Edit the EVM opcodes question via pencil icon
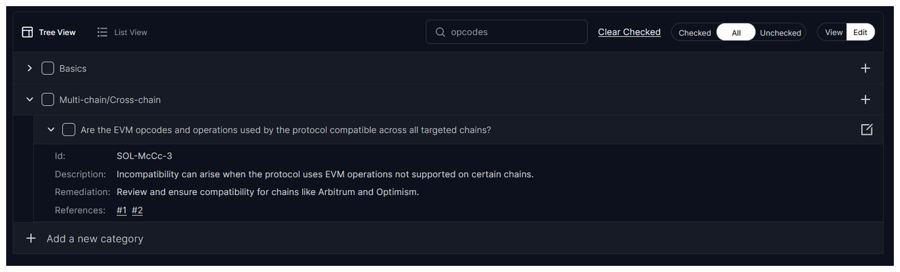This screenshot has height=272, width=900. 867,130
